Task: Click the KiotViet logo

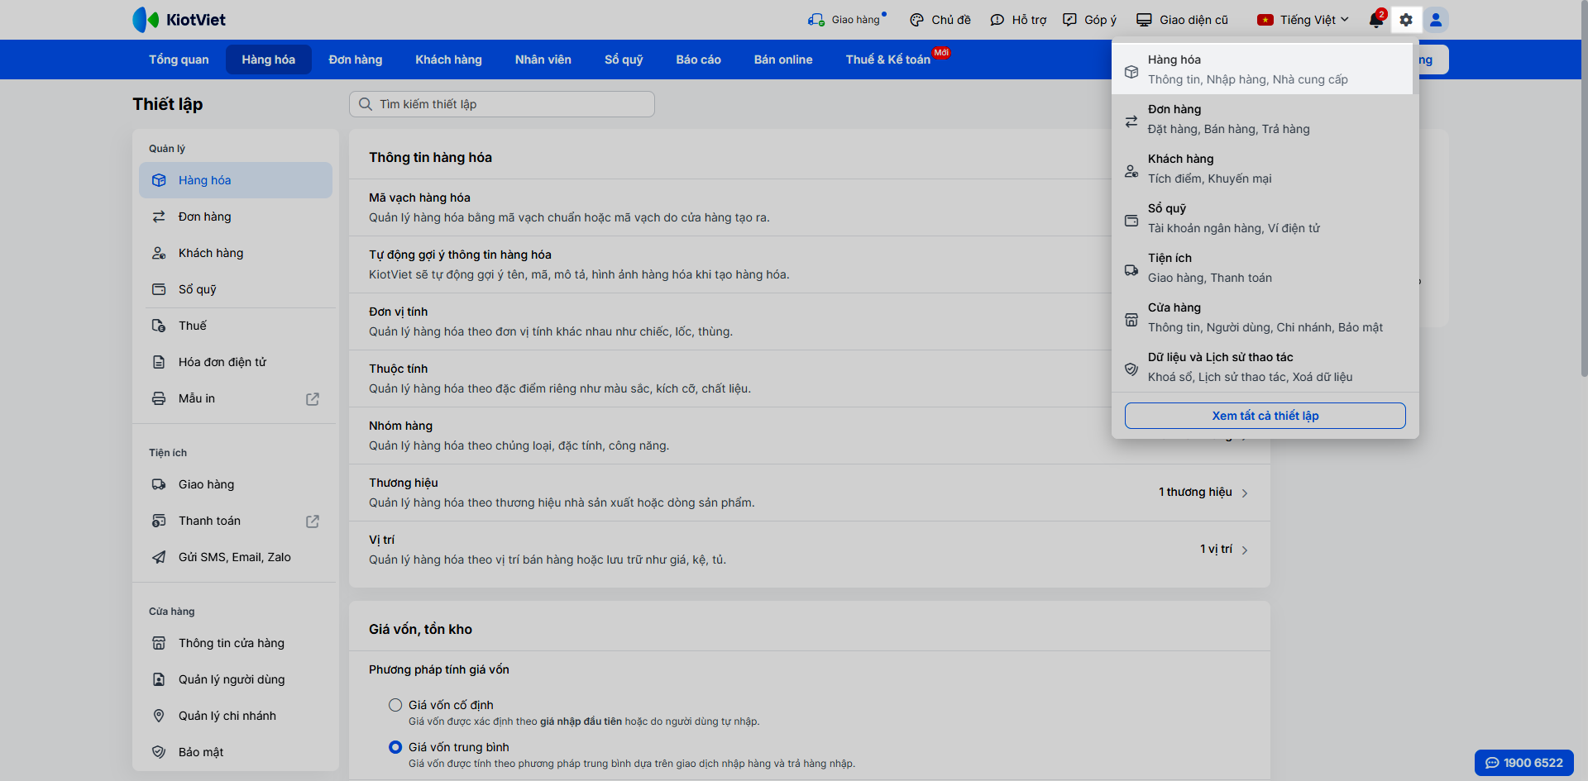Action: 179,20
